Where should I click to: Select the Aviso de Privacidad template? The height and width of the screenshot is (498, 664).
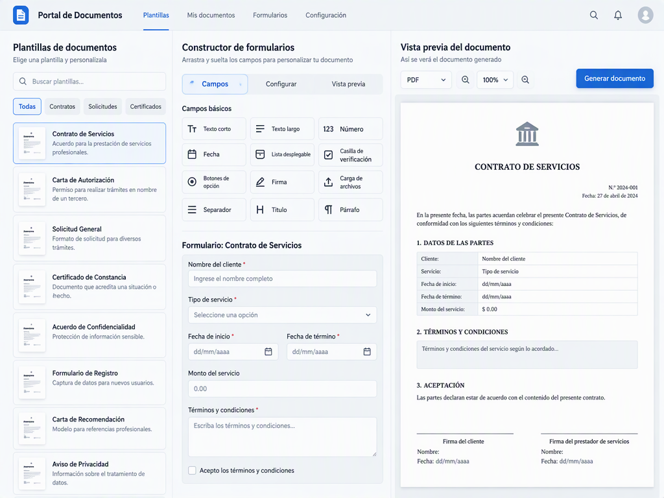coord(89,473)
